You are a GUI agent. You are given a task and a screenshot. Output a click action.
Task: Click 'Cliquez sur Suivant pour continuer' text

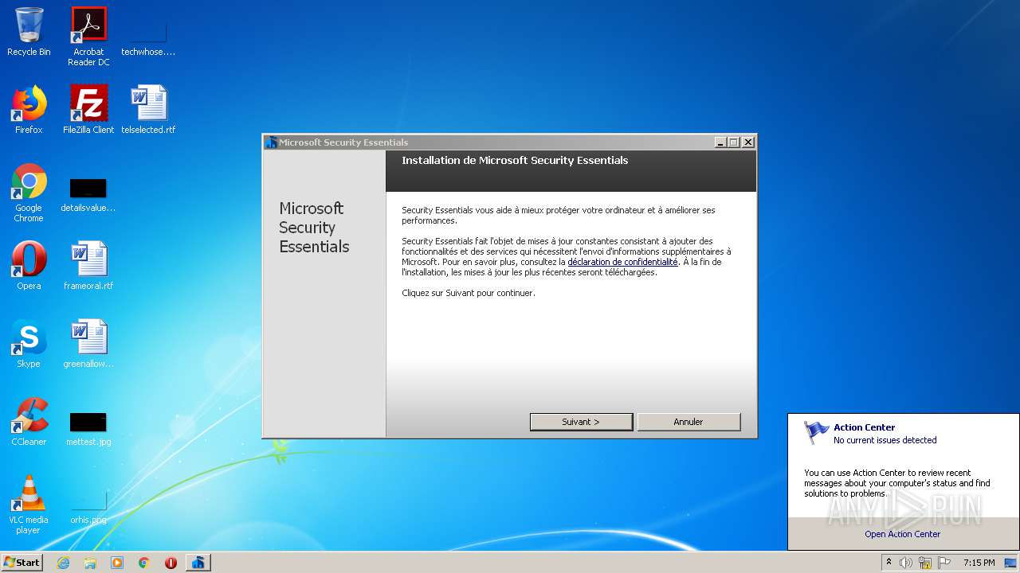pyautogui.click(x=469, y=293)
